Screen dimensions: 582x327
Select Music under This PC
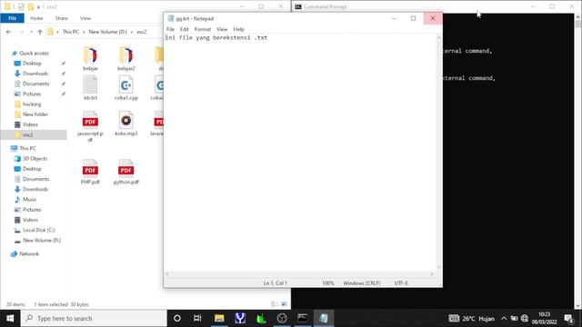[x=29, y=200]
